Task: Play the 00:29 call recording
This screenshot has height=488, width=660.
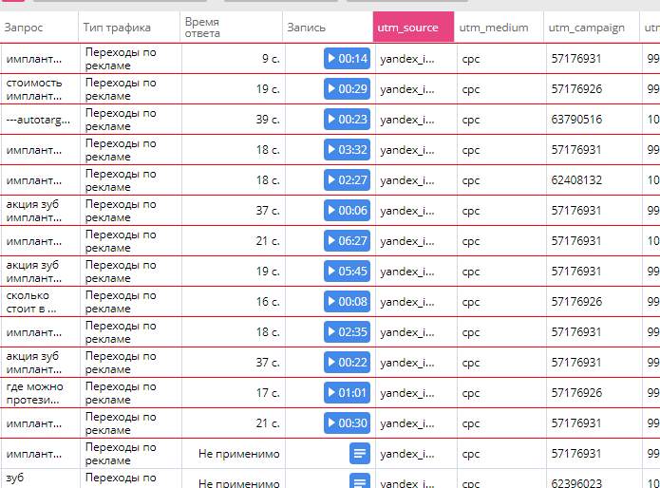Action: point(347,88)
